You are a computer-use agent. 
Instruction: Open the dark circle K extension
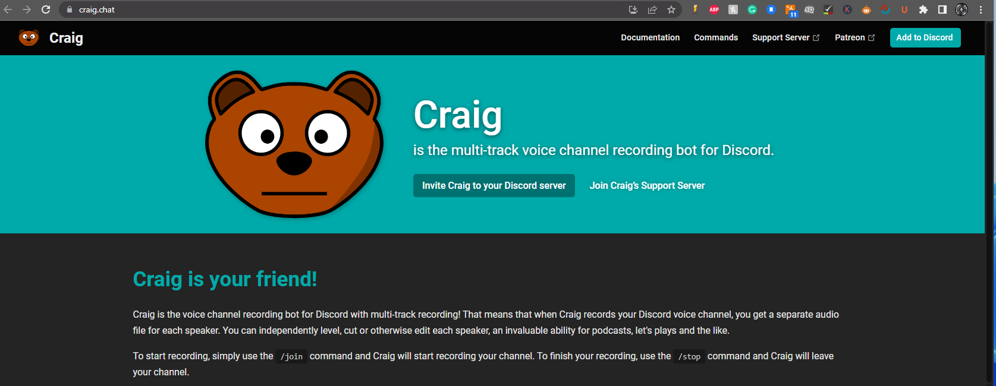(847, 10)
